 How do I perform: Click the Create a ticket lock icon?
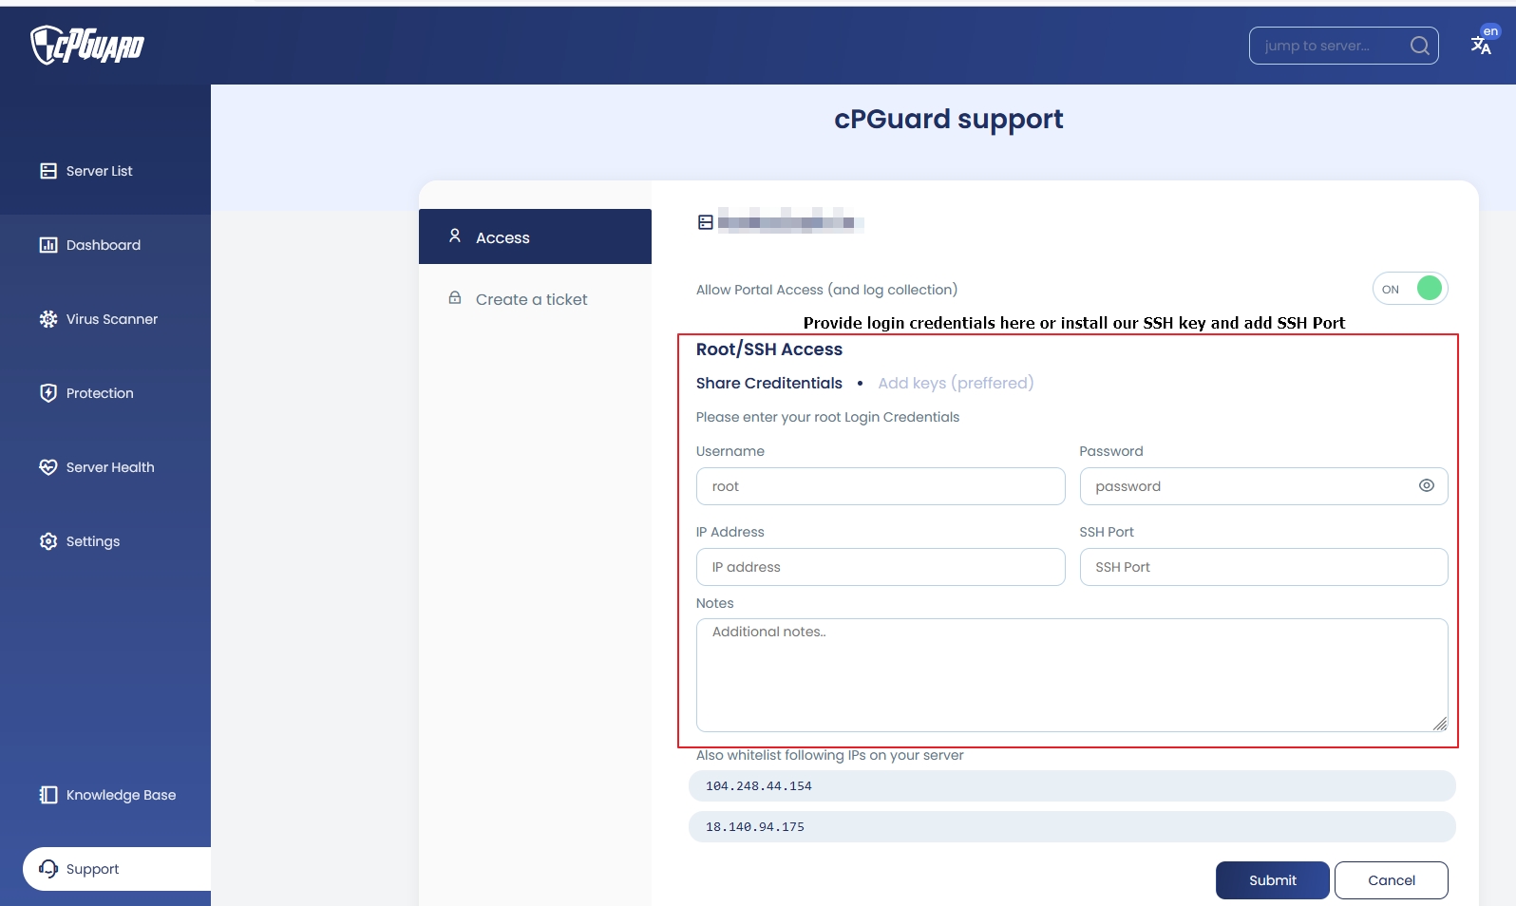[x=455, y=297]
